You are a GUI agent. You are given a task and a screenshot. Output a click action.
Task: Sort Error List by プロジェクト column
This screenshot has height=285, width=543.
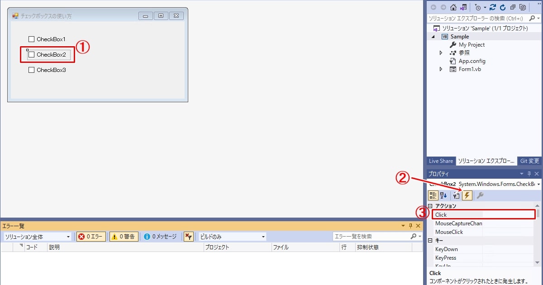point(237,247)
